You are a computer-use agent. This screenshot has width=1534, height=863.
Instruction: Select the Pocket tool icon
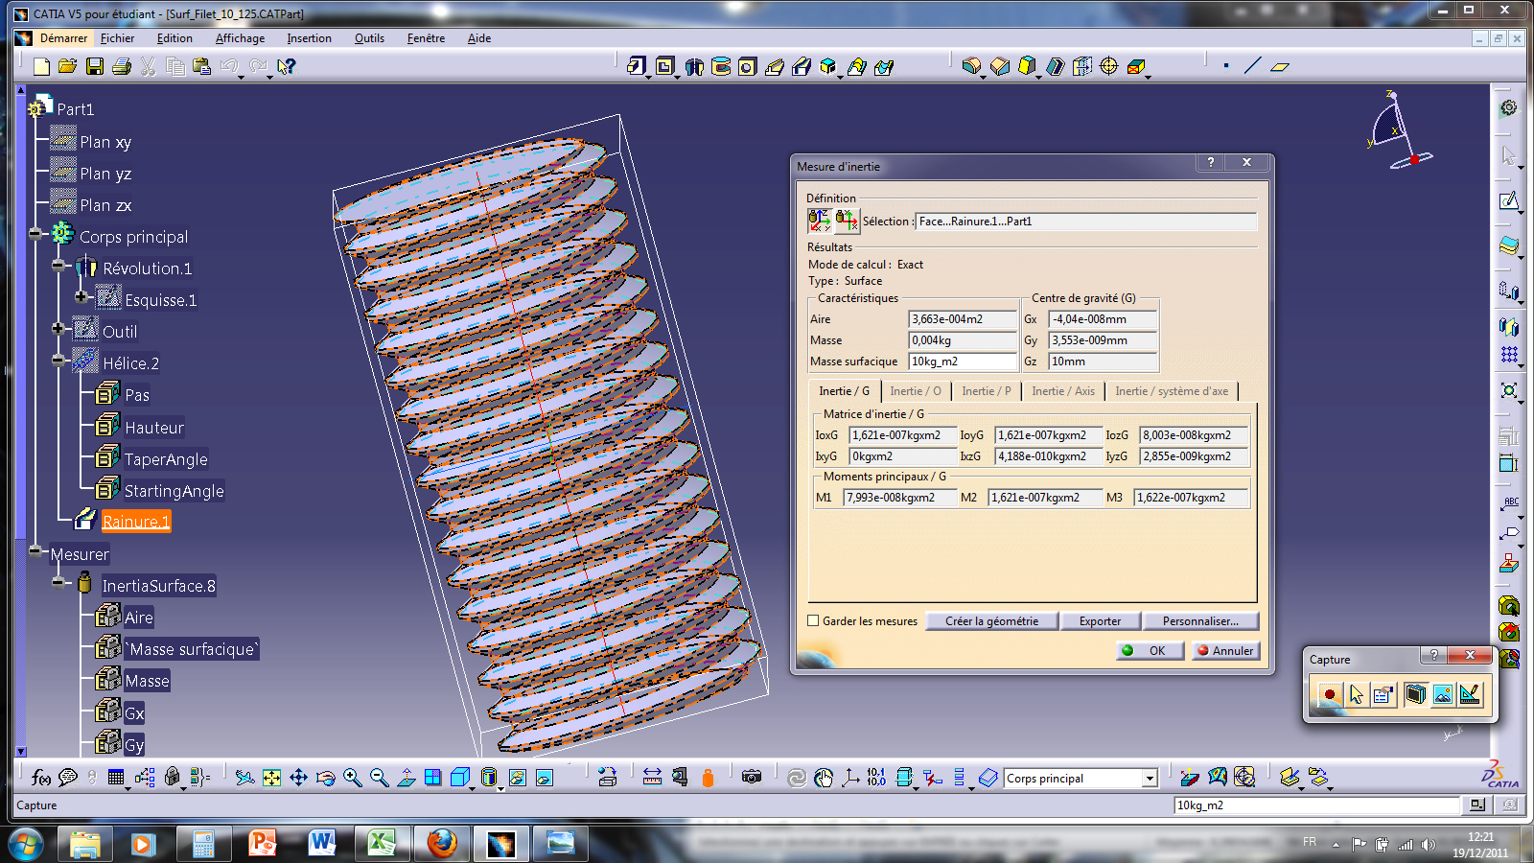point(664,66)
